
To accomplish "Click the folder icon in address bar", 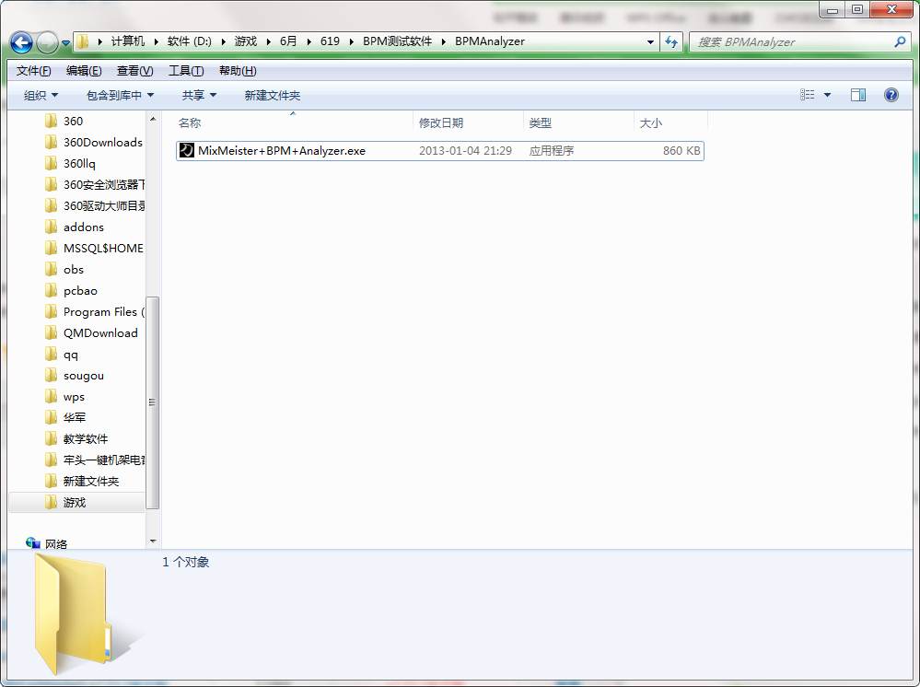I will 83,41.
